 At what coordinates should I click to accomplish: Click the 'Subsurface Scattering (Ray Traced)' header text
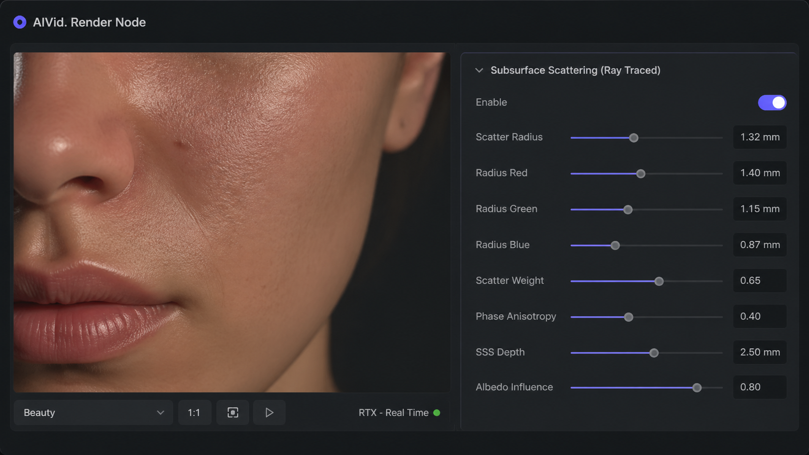click(x=575, y=70)
